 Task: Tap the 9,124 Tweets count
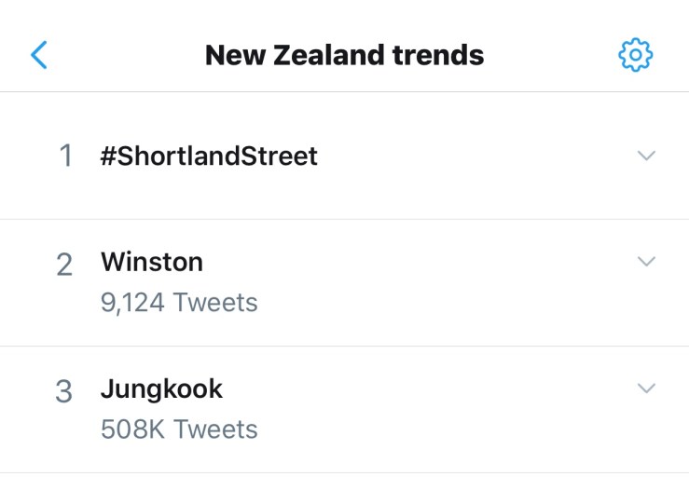pyautogui.click(x=179, y=303)
